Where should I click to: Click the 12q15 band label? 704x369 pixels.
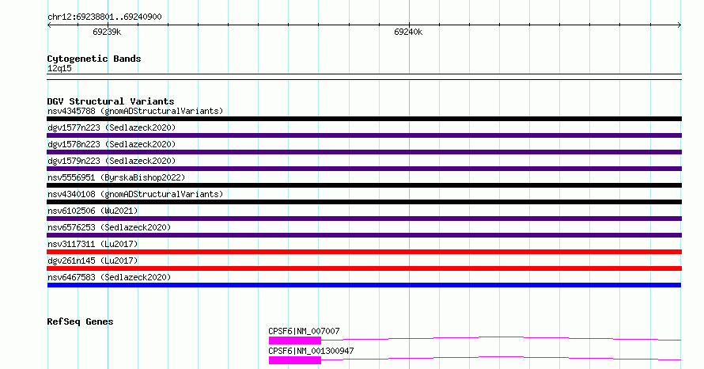(x=59, y=68)
